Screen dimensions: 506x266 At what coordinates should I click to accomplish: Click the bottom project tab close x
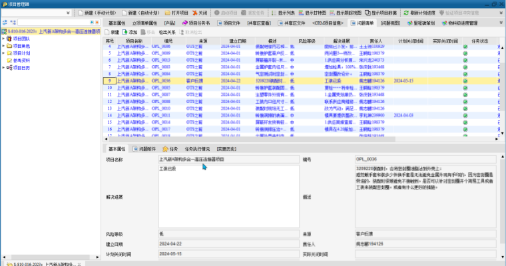(79, 264)
